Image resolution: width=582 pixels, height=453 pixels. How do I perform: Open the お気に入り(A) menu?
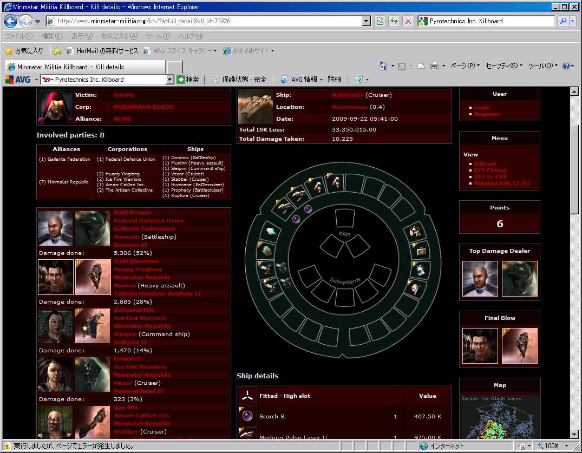click(119, 36)
